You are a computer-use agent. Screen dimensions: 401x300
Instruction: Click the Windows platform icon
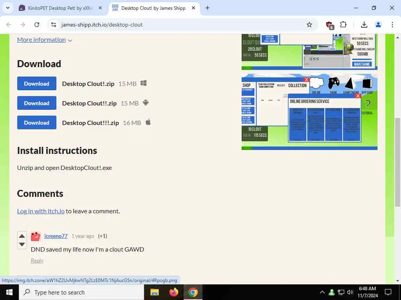pyautogui.click(x=143, y=83)
